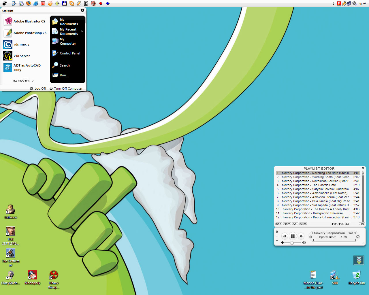Click the Winamp lightning icon in quick launch
This screenshot has height=295, width=369.
79,3
